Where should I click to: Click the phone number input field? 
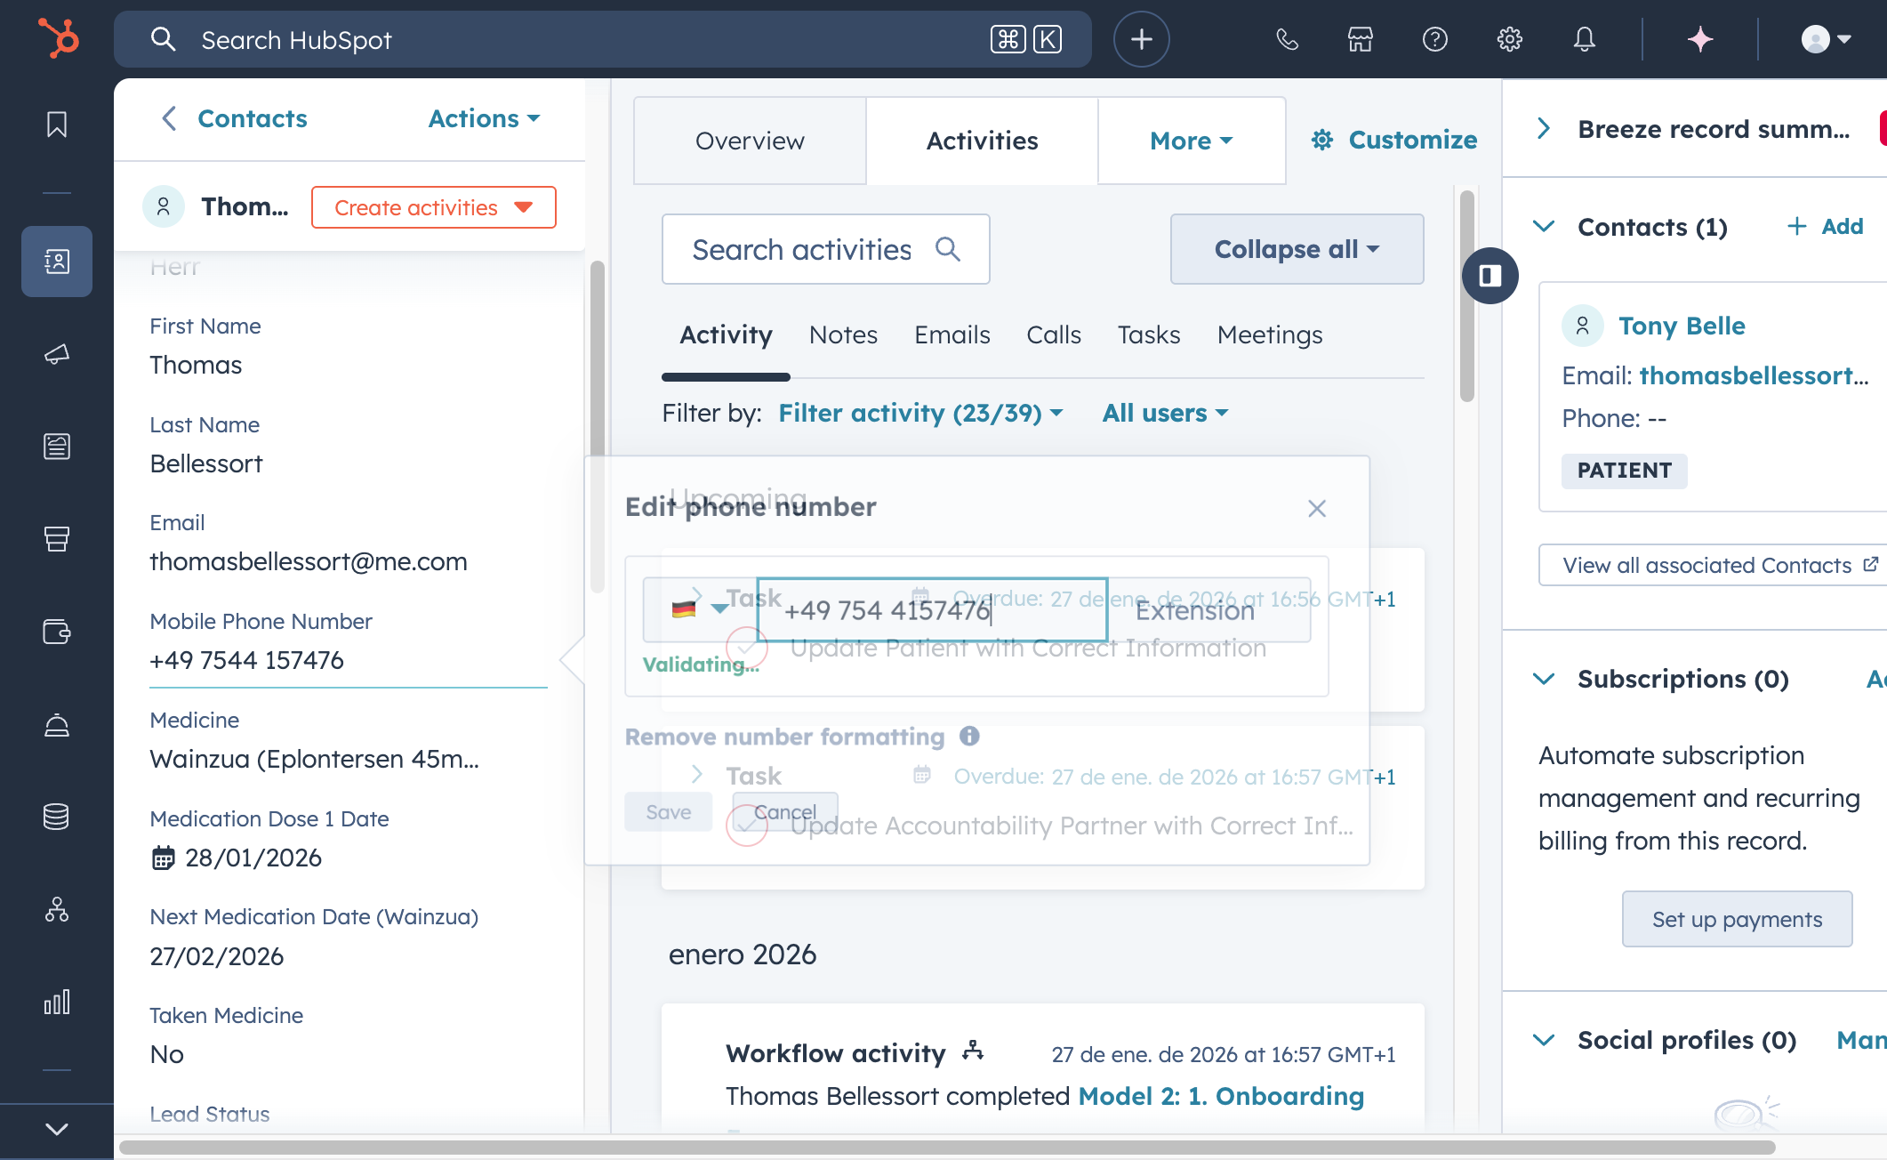[932, 610]
